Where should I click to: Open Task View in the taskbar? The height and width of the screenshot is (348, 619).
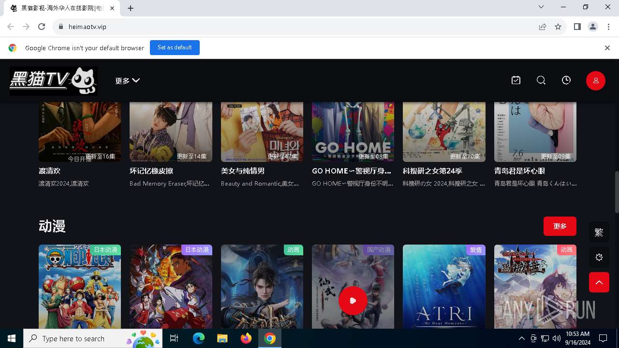coord(174,338)
